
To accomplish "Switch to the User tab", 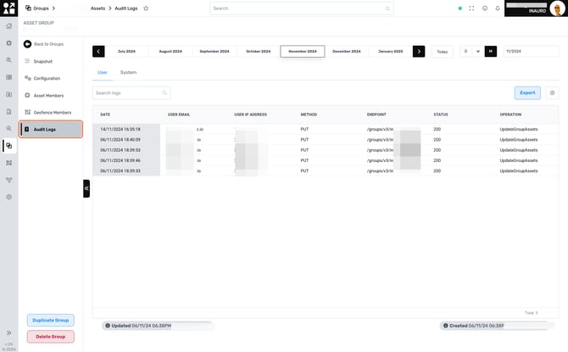I will point(103,72).
